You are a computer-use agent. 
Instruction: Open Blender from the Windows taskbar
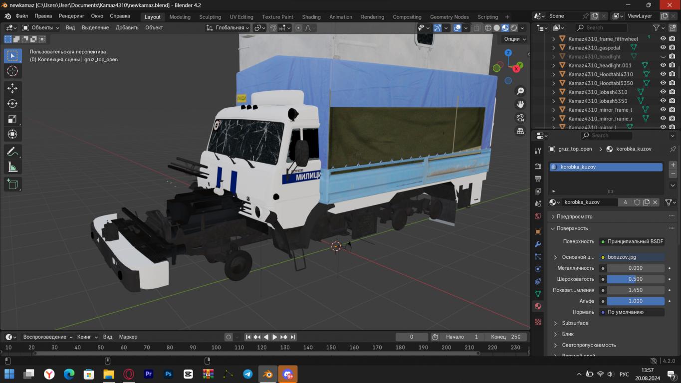[x=268, y=374]
